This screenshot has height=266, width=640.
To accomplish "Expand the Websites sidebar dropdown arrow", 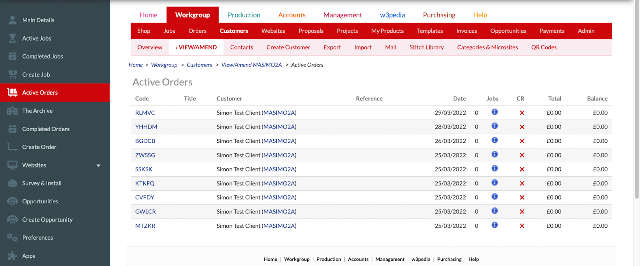I will click(x=98, y=166).
